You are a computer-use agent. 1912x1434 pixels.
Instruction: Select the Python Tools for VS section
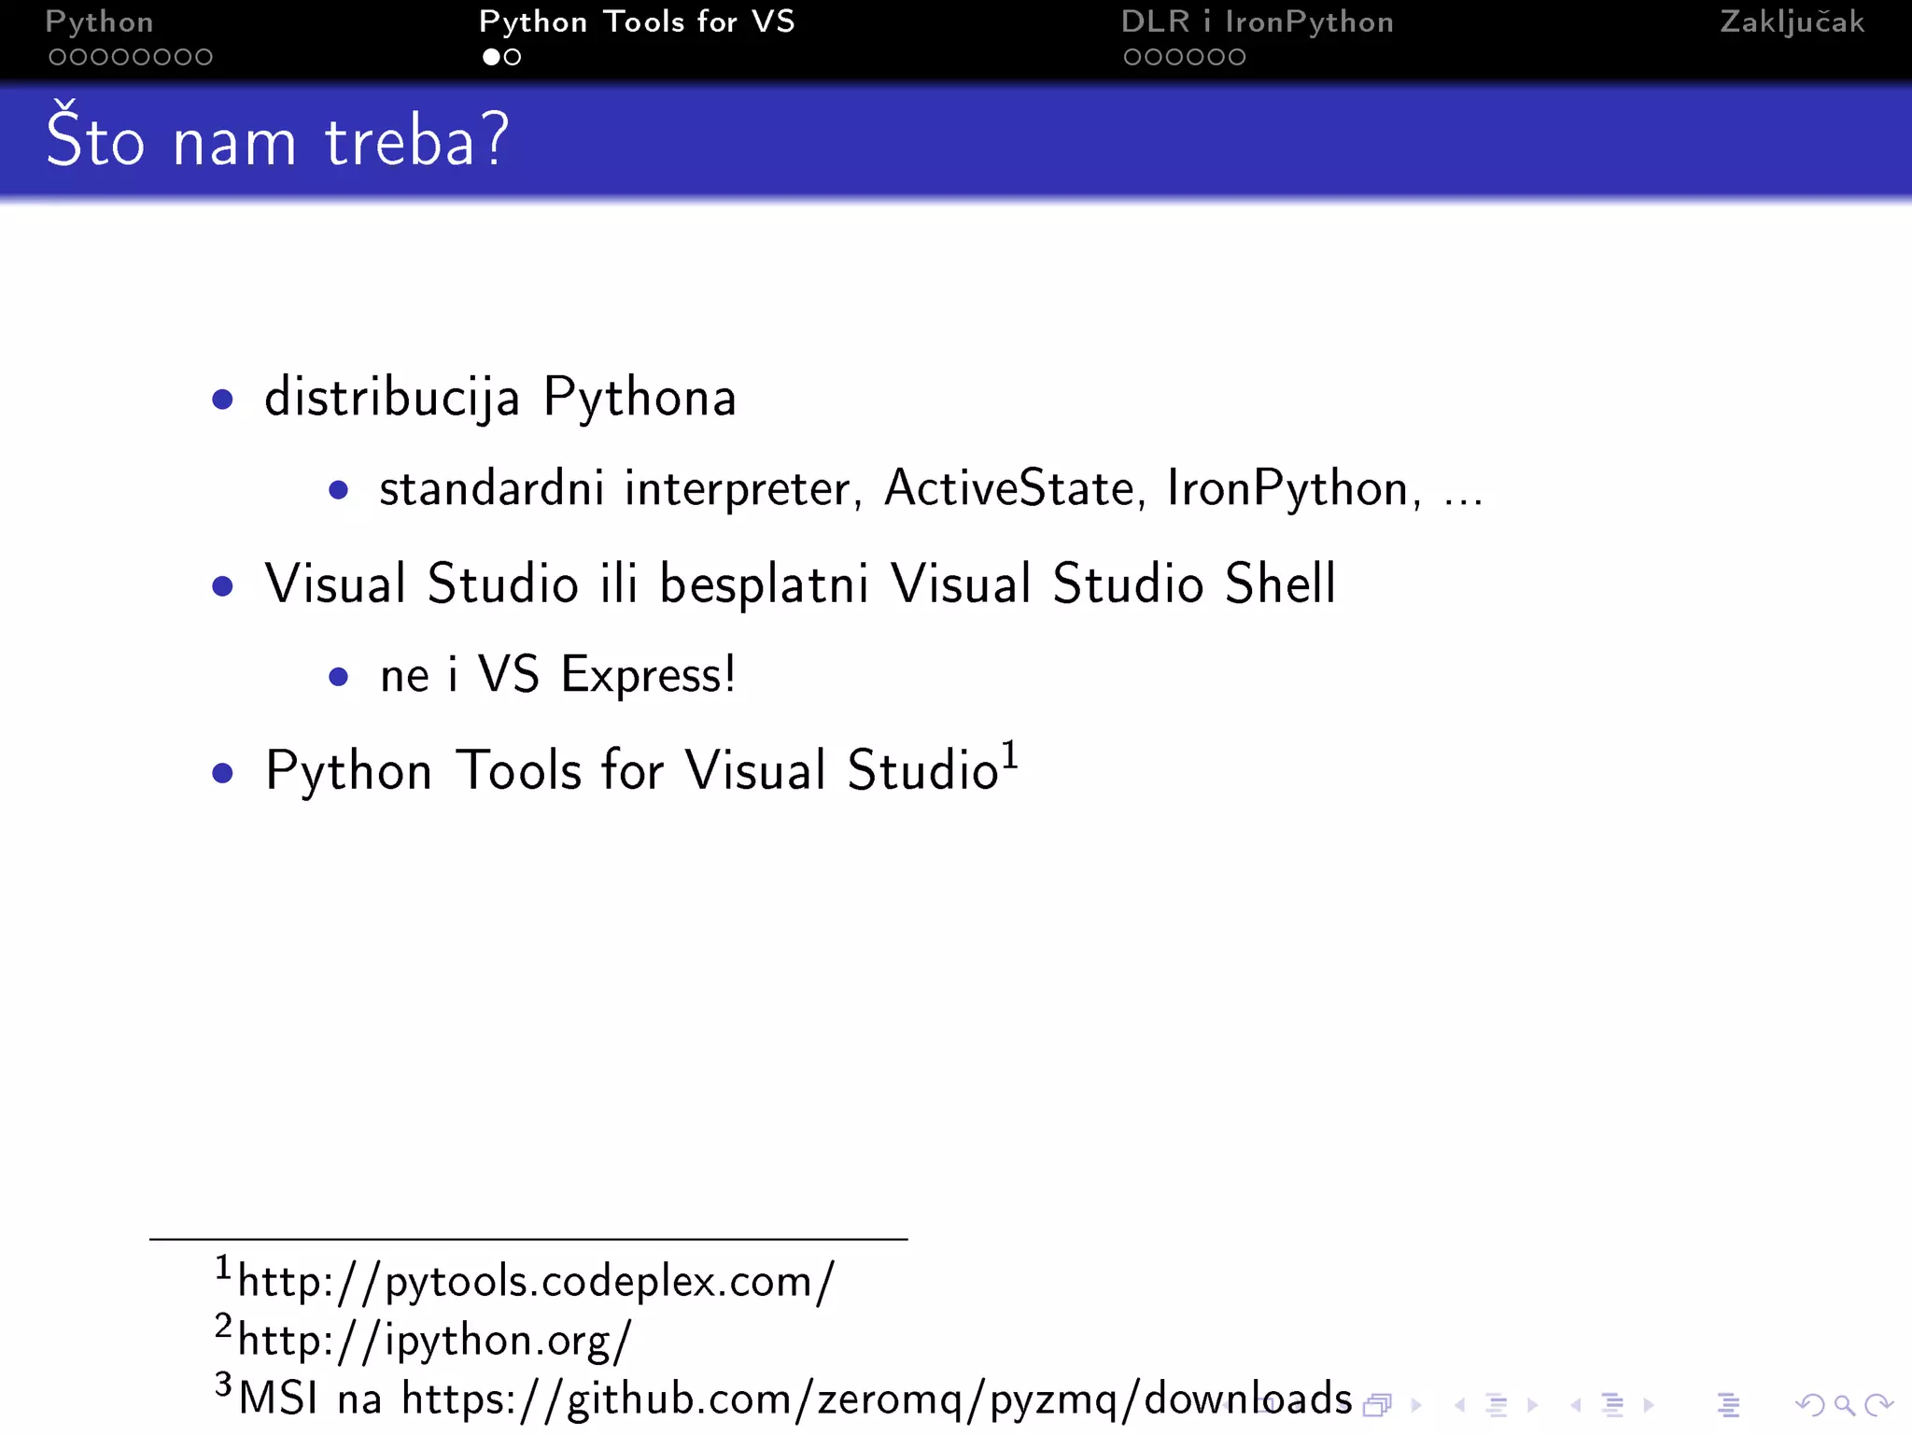click(637, 22)
